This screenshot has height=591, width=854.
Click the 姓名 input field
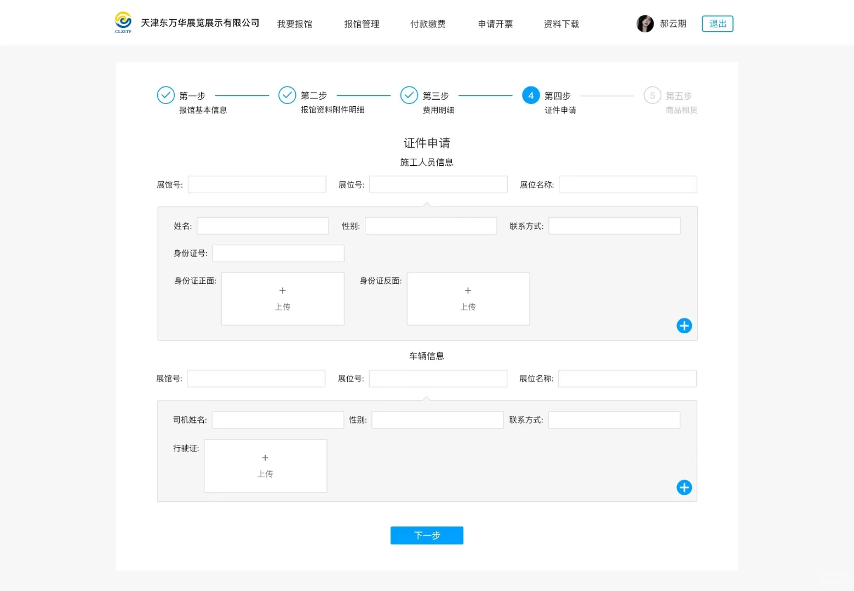click(262, 225)
